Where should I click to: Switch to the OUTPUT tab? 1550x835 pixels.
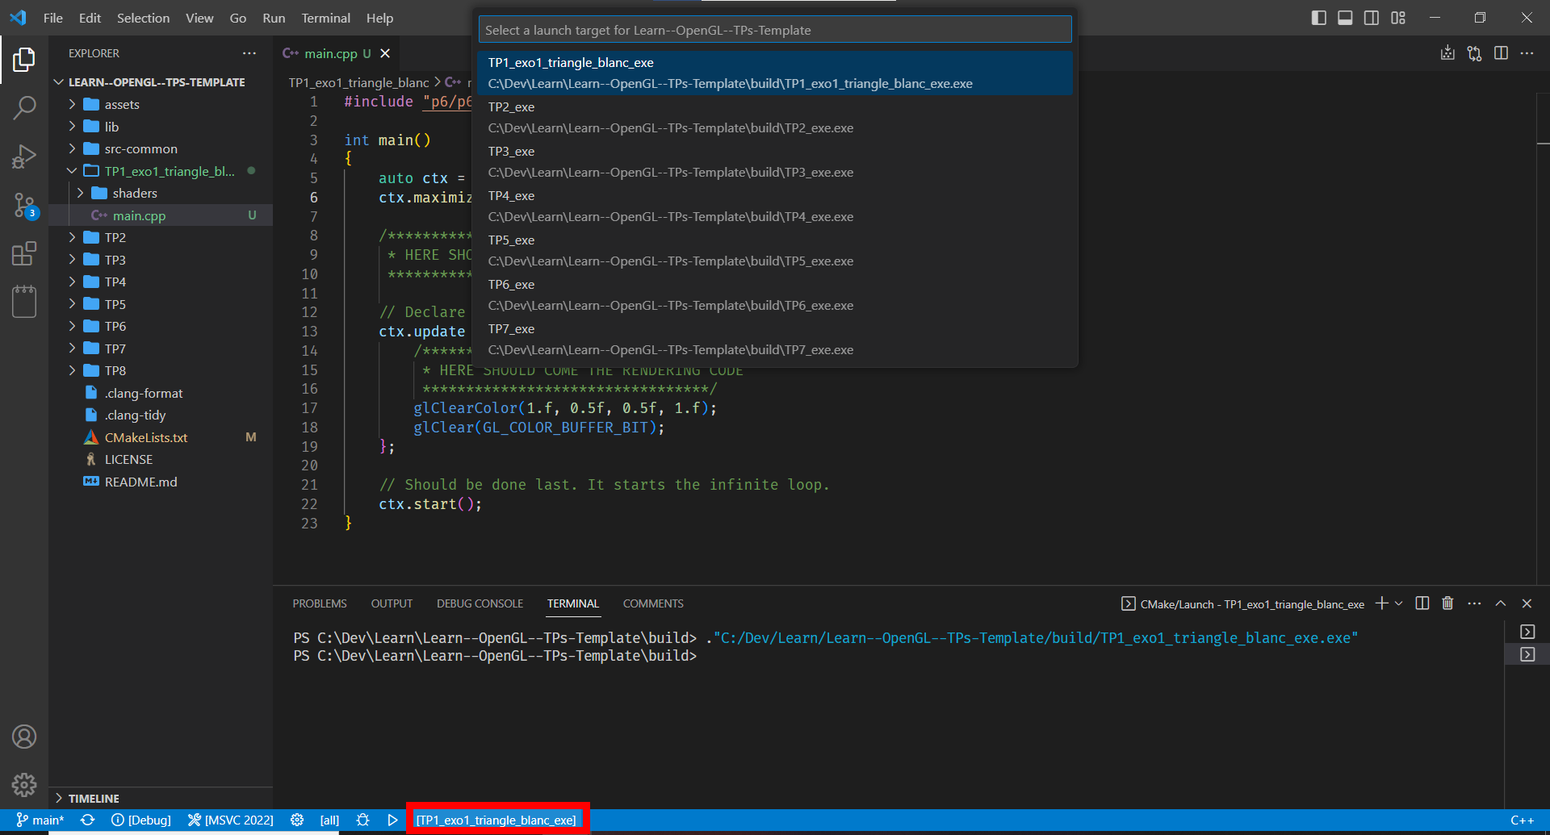tap(392, 603)
